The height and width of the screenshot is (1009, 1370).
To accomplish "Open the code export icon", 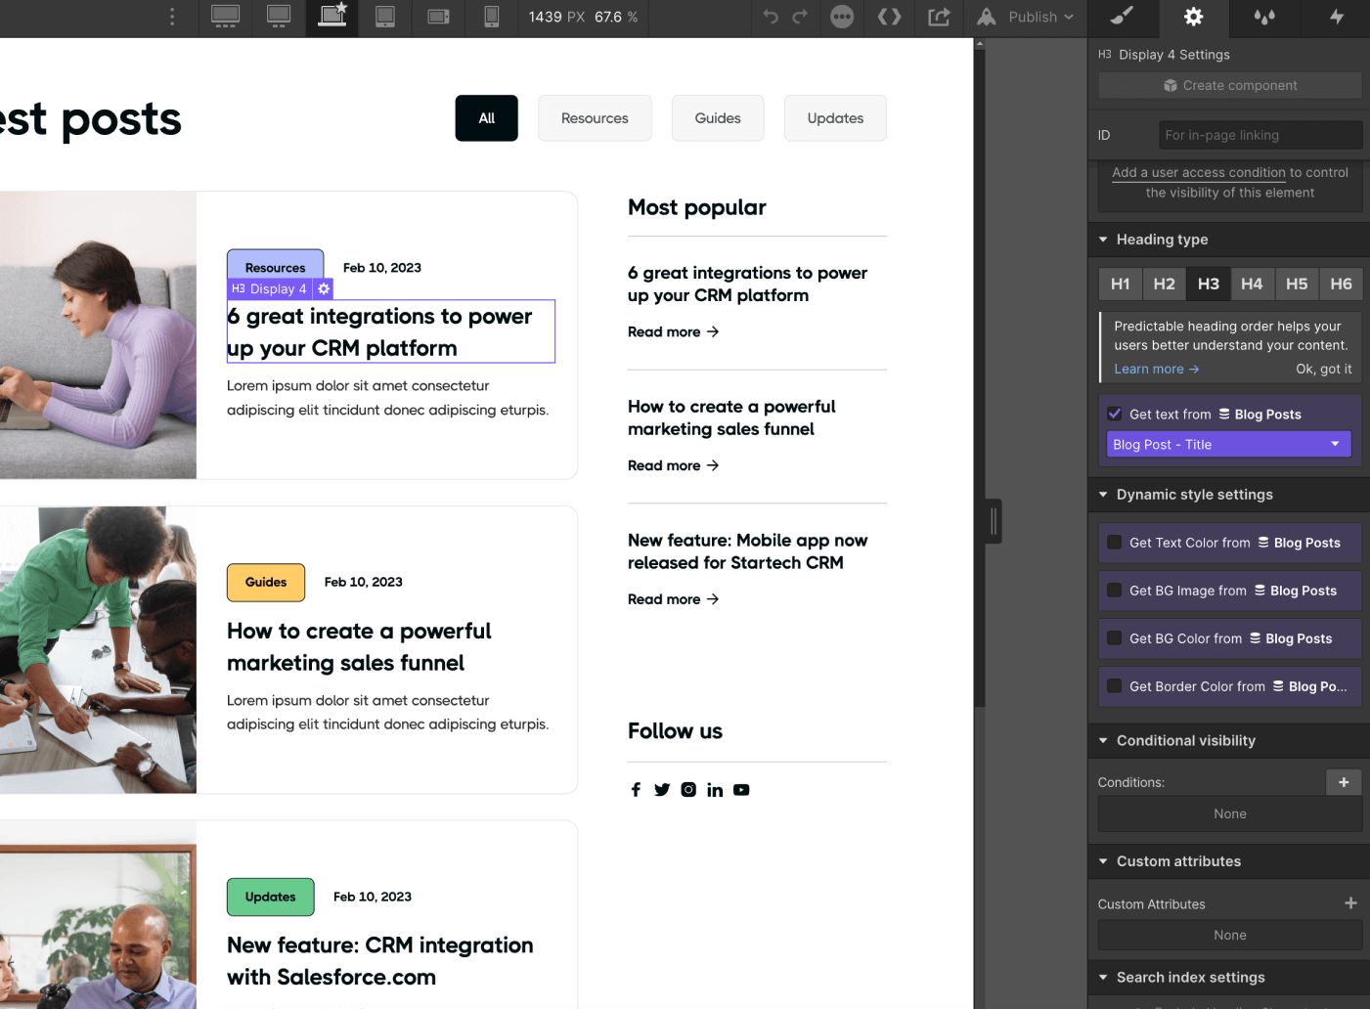I will [x=889, y=18].
